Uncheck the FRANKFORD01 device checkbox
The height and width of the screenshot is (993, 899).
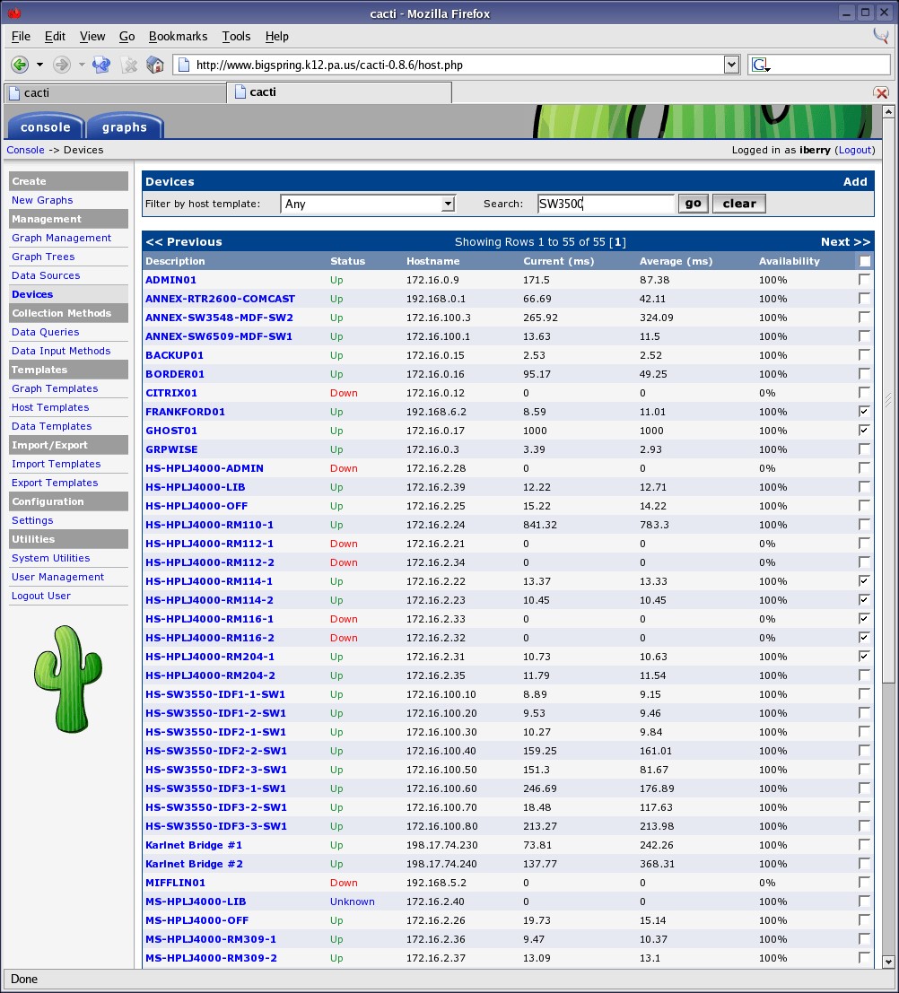tap(864, 412)
